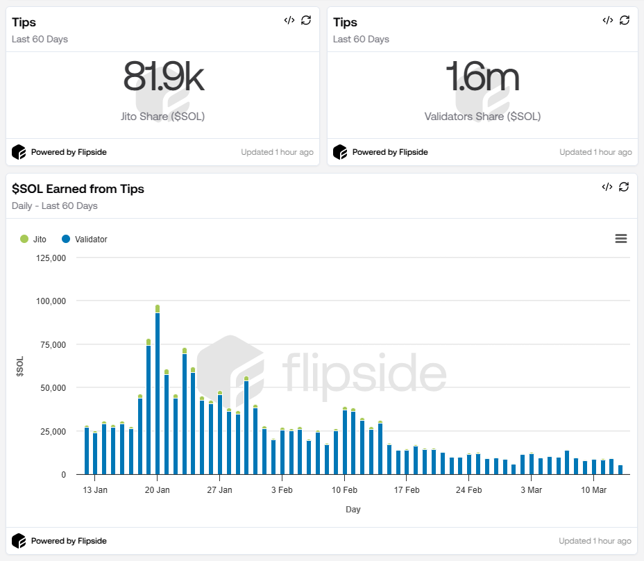Refresh the Jito Share tips card
644x561 pixels.
coord(306,20)
